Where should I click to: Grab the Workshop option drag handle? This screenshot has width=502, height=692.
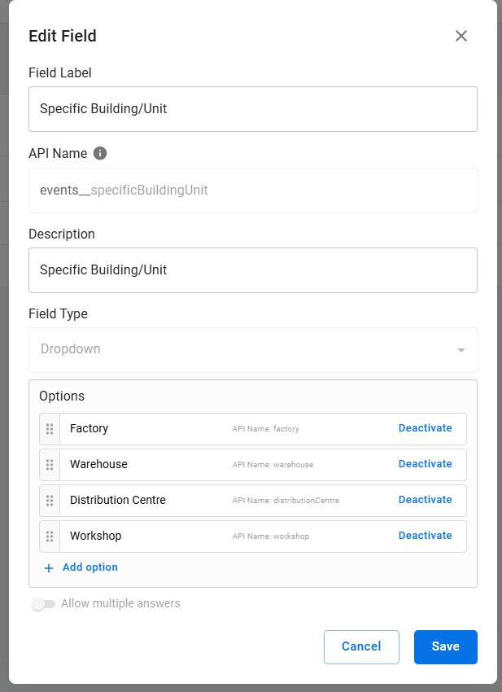[50, 536]
